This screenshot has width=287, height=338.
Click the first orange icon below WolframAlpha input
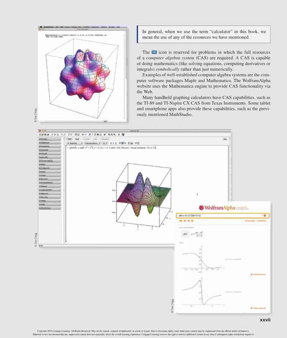click(180, 221)
